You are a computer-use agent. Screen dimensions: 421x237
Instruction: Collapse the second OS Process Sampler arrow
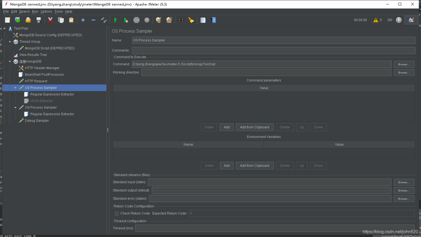click(15, 108)
